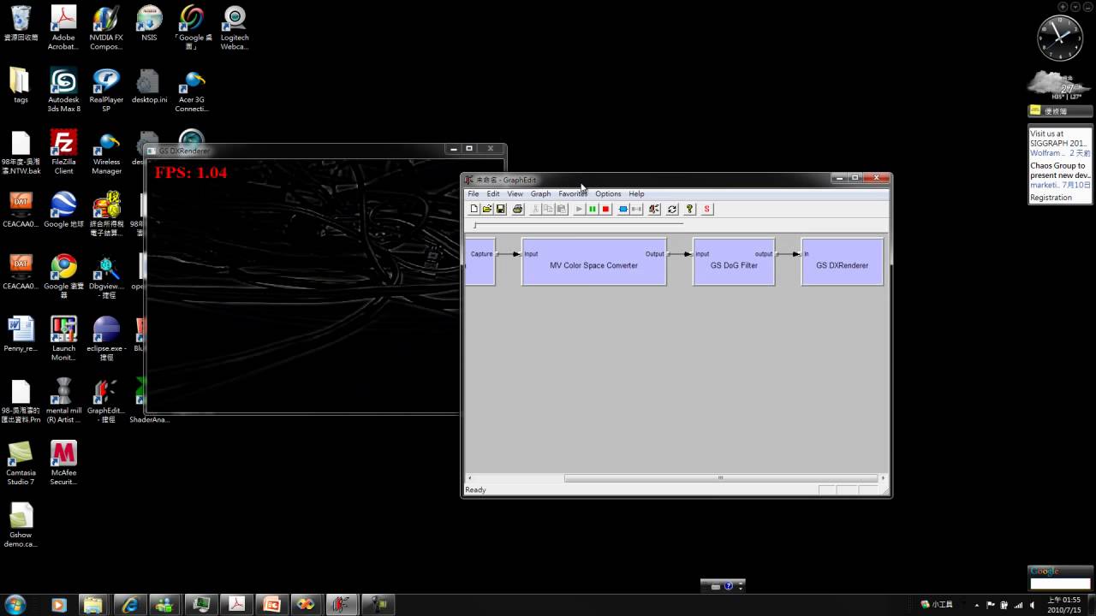The image size is (1096, 616).
Task: Select the MV Color Space Converter filter
Action: pos(593,262)
